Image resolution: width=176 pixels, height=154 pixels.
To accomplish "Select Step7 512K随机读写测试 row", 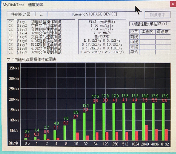I will click(x=39, y=44).
